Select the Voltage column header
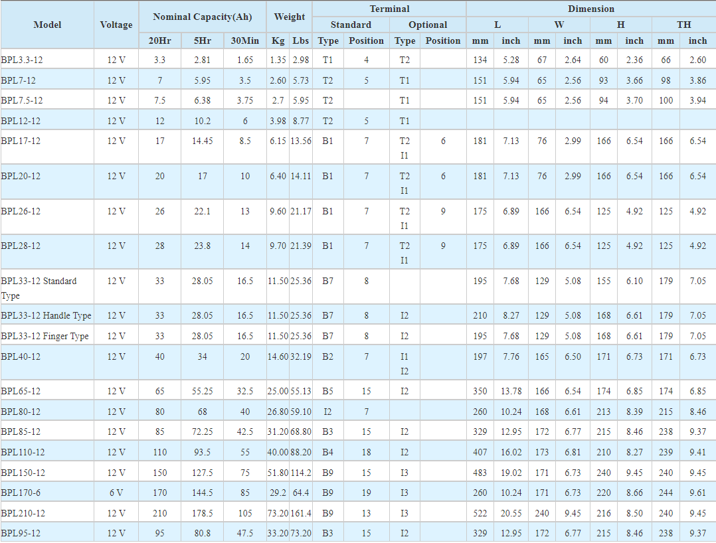This screenshot has width=716, height=543. click(x=116, y=25)
